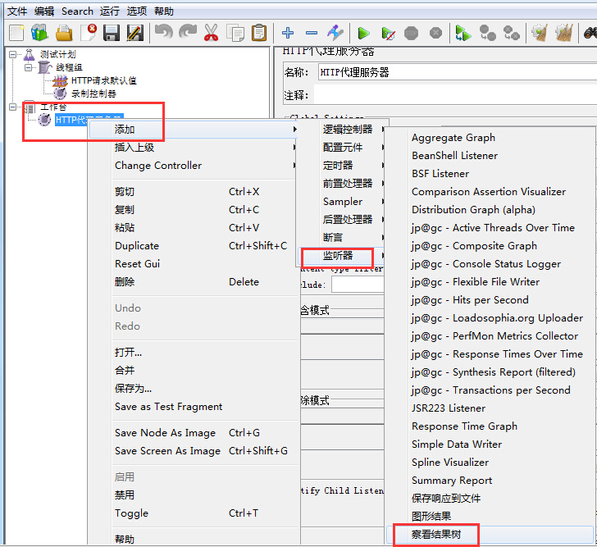
Task: Collapse the 工作台 tree node
Action: tap(13, 107)
